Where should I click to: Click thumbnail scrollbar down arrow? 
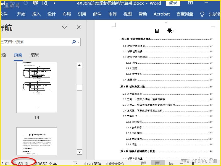click(x=79, y=152)
